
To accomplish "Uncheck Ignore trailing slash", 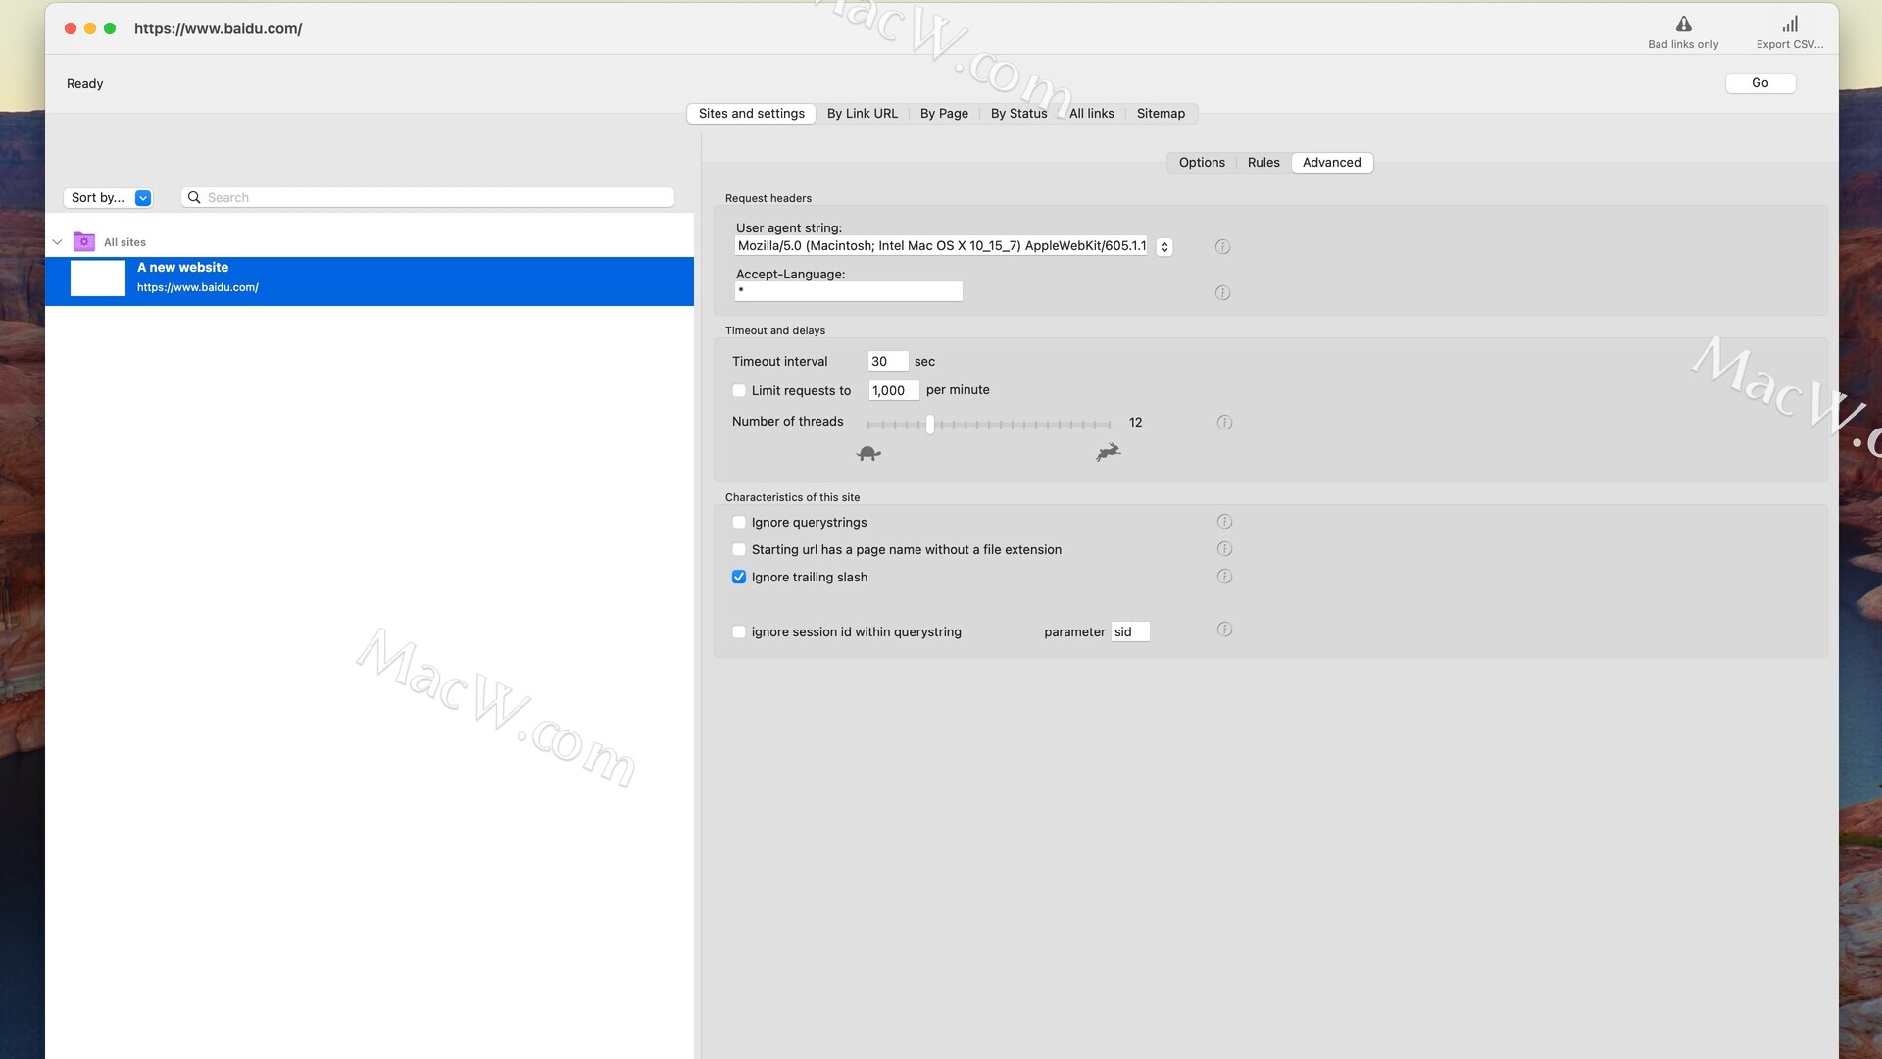I will pos(739,578).
